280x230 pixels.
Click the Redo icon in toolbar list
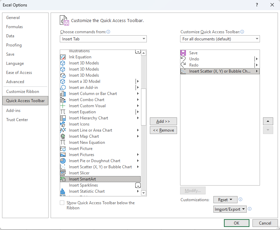183,65
